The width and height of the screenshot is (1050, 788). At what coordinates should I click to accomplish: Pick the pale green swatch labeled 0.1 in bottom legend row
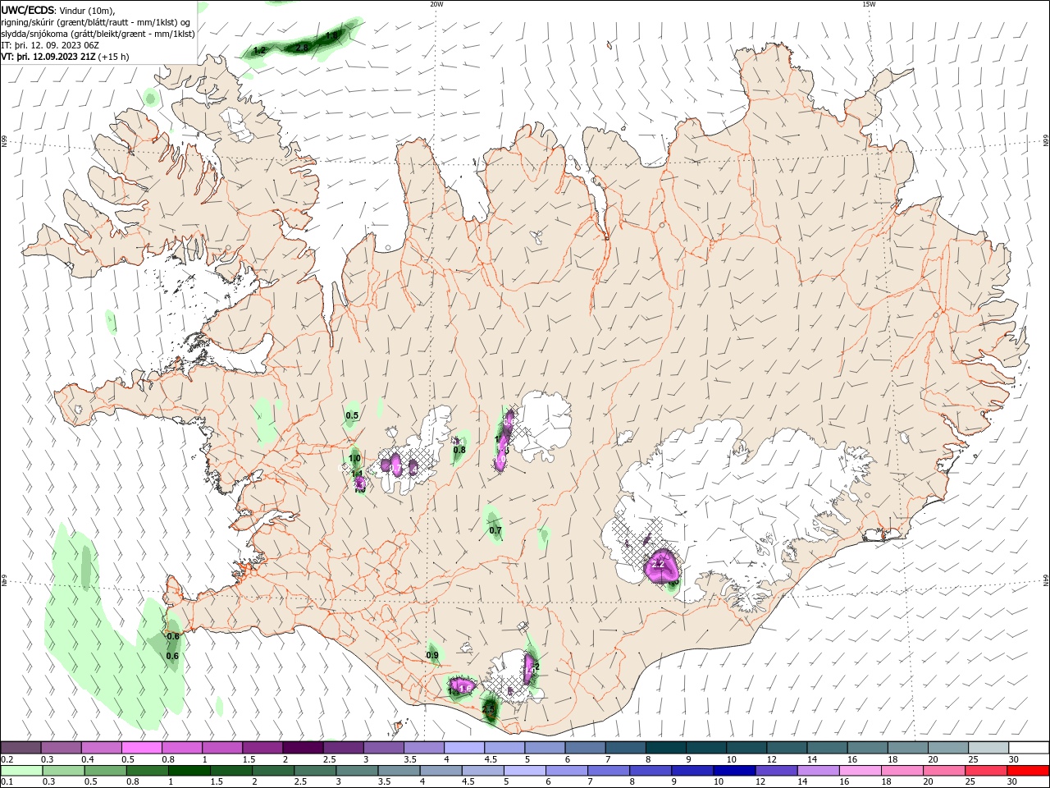click(22, 771)
